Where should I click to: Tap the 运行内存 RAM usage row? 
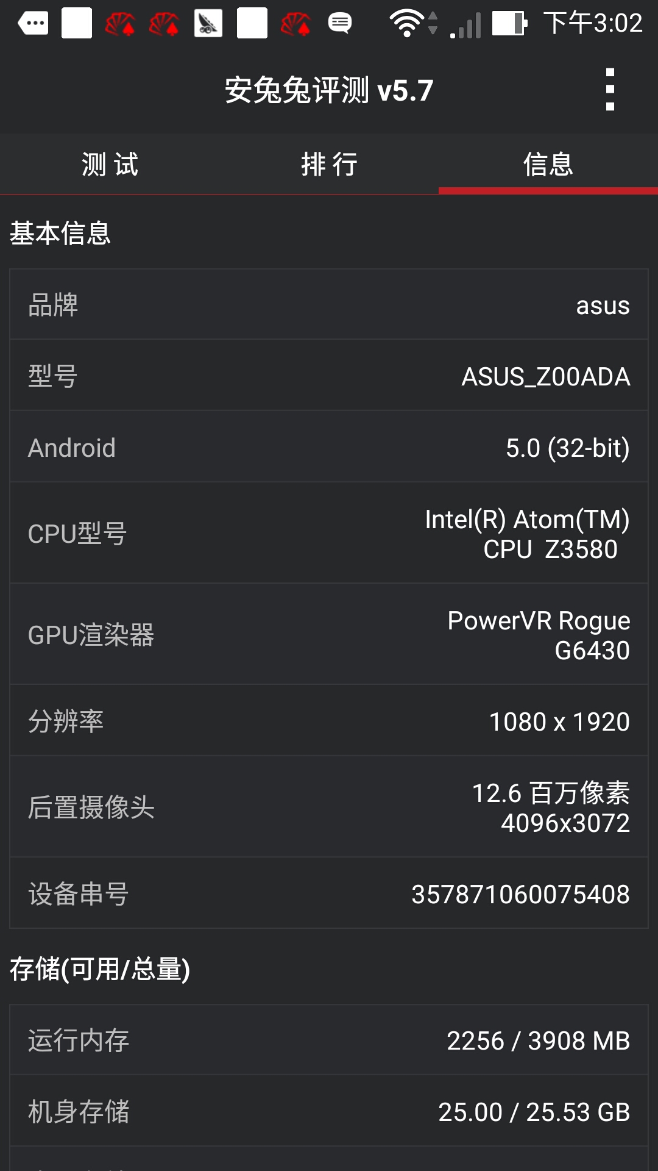click(x=329, y=1040)
